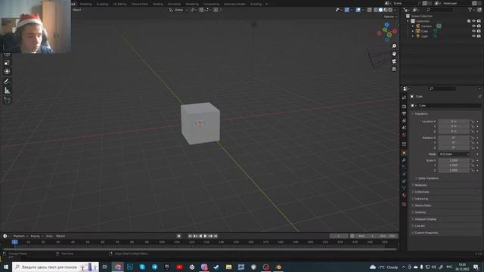This screenshot has width=484, height=272.
Task: Select the Add Cube tool
Action: pos(7,100)
